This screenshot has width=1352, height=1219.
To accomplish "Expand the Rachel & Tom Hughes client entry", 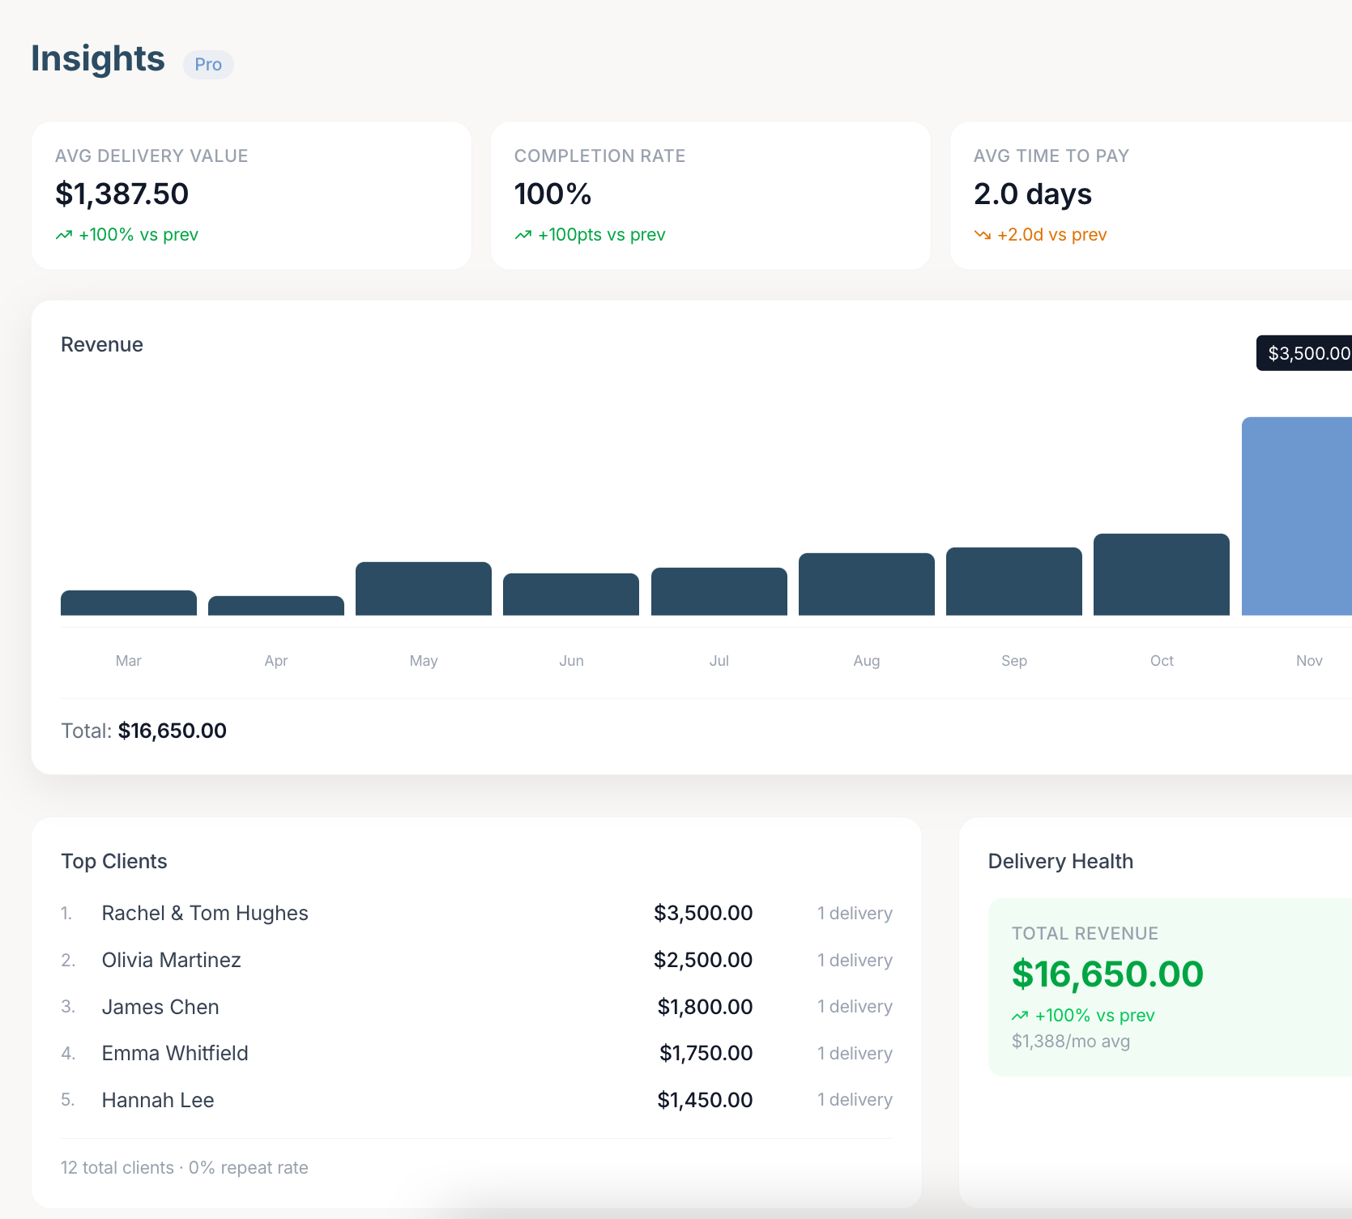I will 204,913.
